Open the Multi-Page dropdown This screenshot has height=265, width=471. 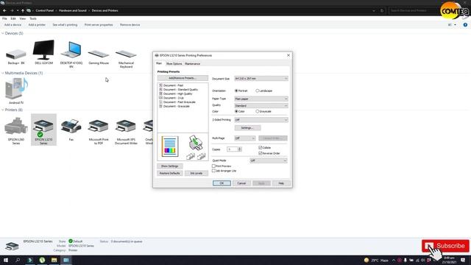[245, 138]
